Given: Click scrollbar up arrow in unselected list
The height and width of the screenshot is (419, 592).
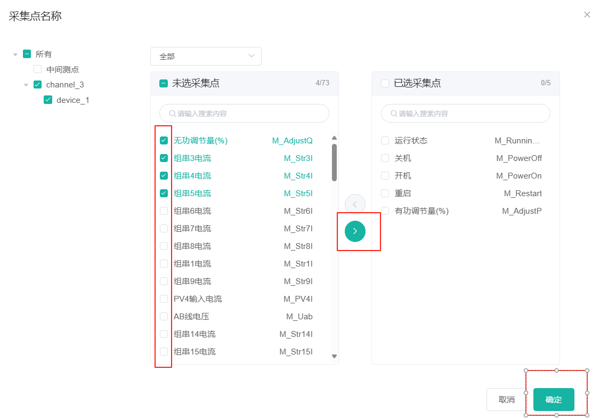Looking at the screenshot, I should 335,138.
